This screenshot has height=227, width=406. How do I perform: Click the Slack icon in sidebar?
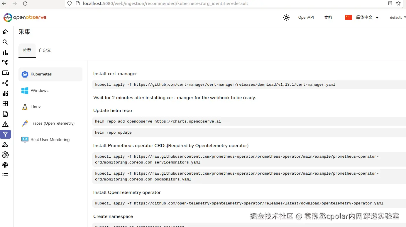pos(5,165)
